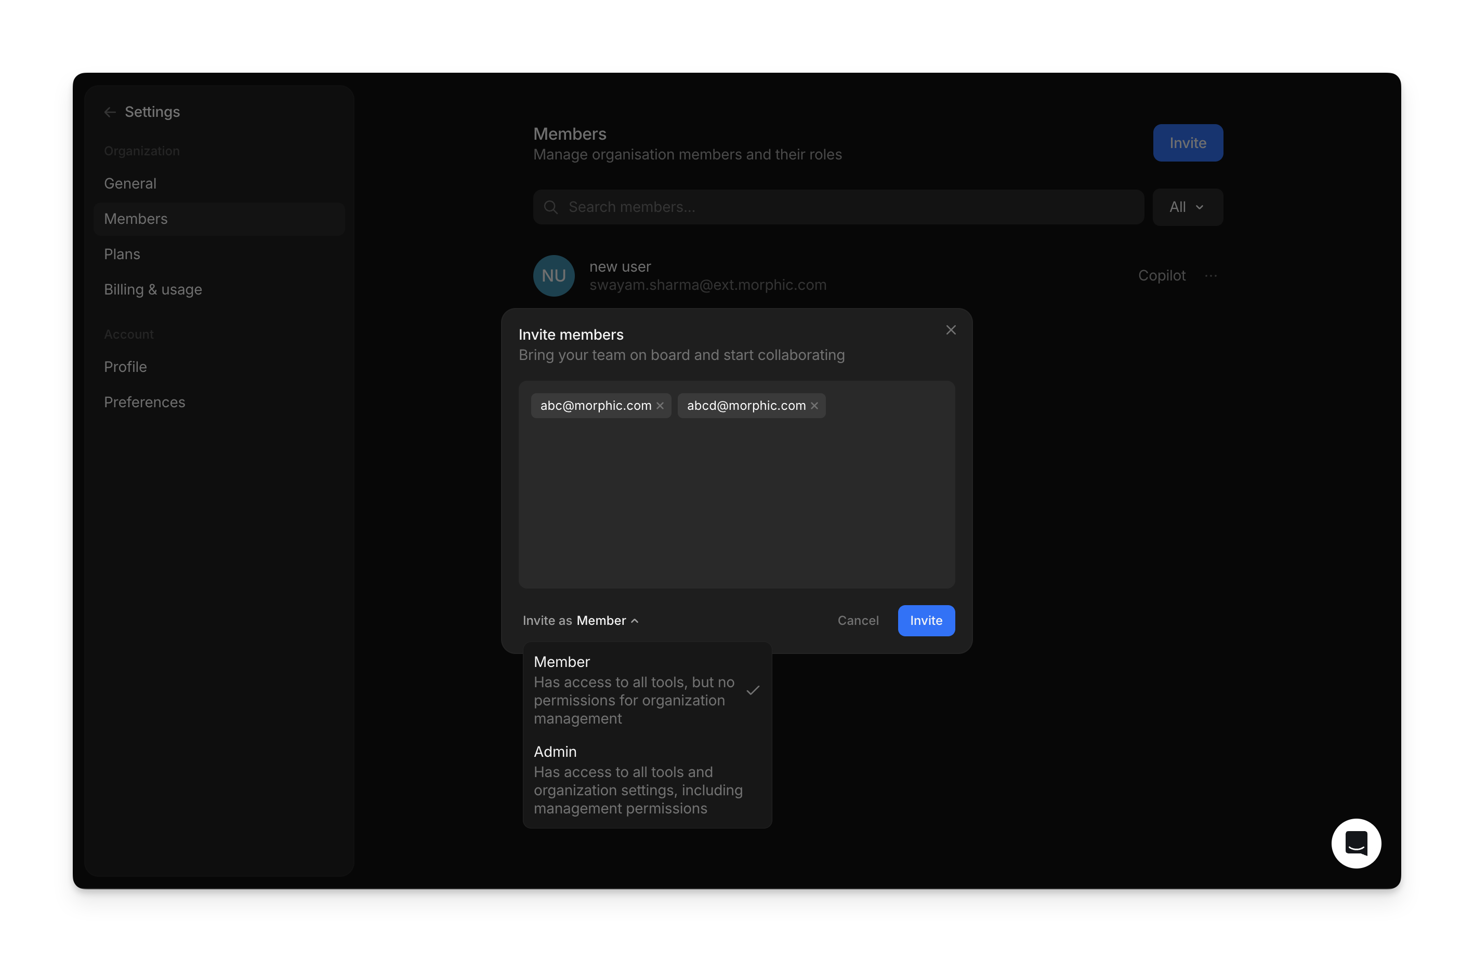This screenshot has height=962, width=1474.
Task: Click the search magnifier icon
Action: pos(550,207)
